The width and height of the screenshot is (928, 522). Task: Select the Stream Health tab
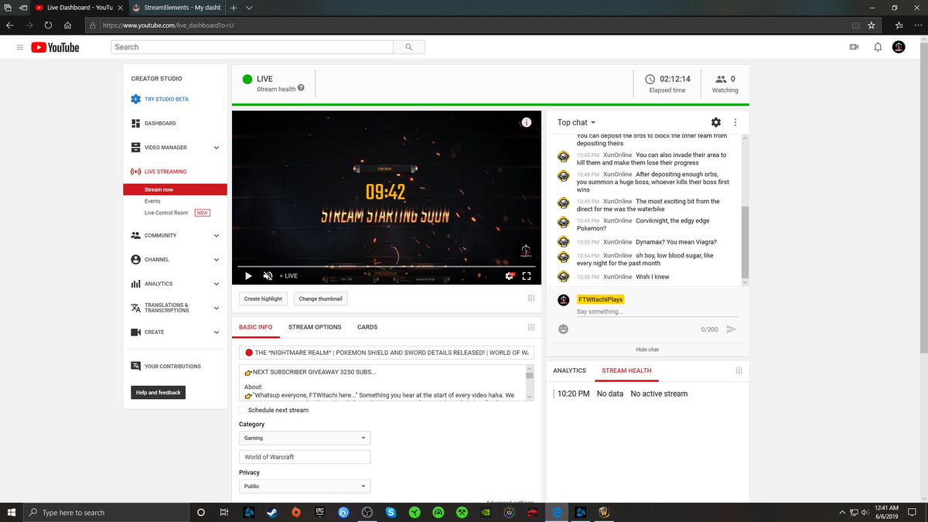tap(626, 370)
